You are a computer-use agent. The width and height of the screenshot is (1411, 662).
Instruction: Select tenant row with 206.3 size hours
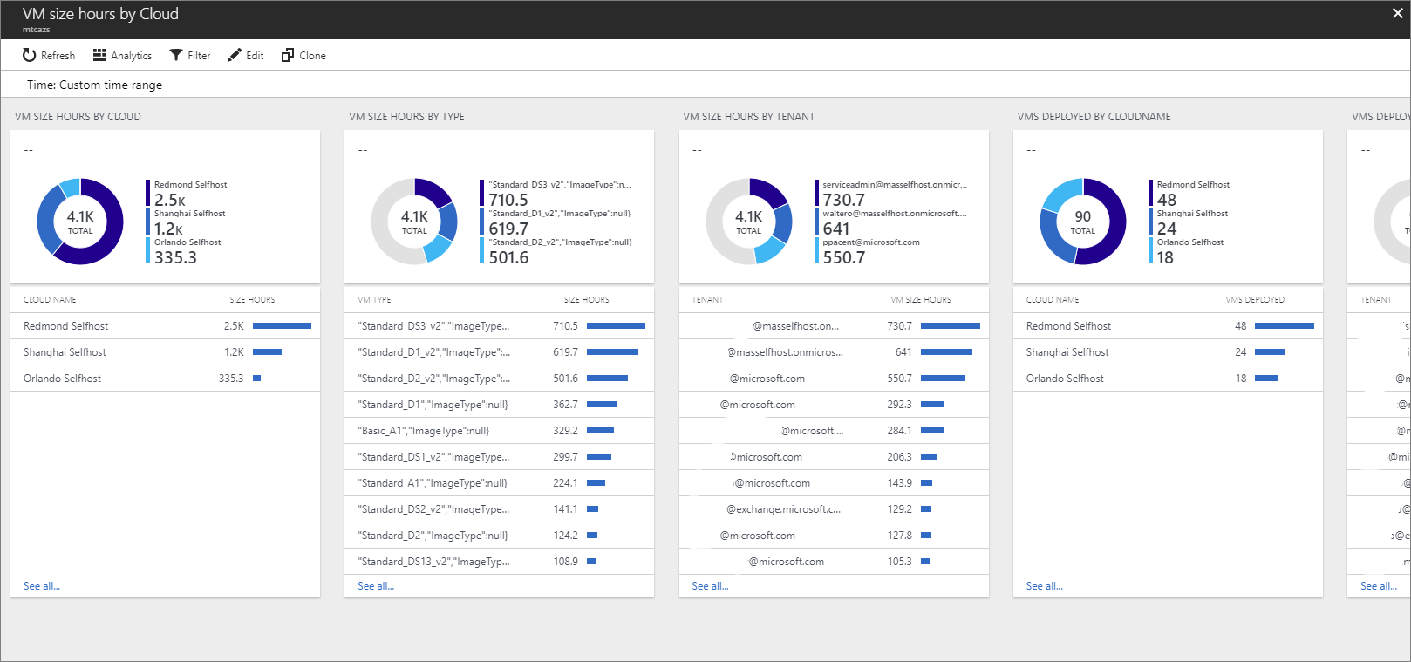(834, 457)
